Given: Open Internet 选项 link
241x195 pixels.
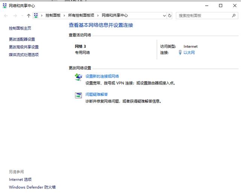Looking at the screenshot, I should tap(20, 180).
